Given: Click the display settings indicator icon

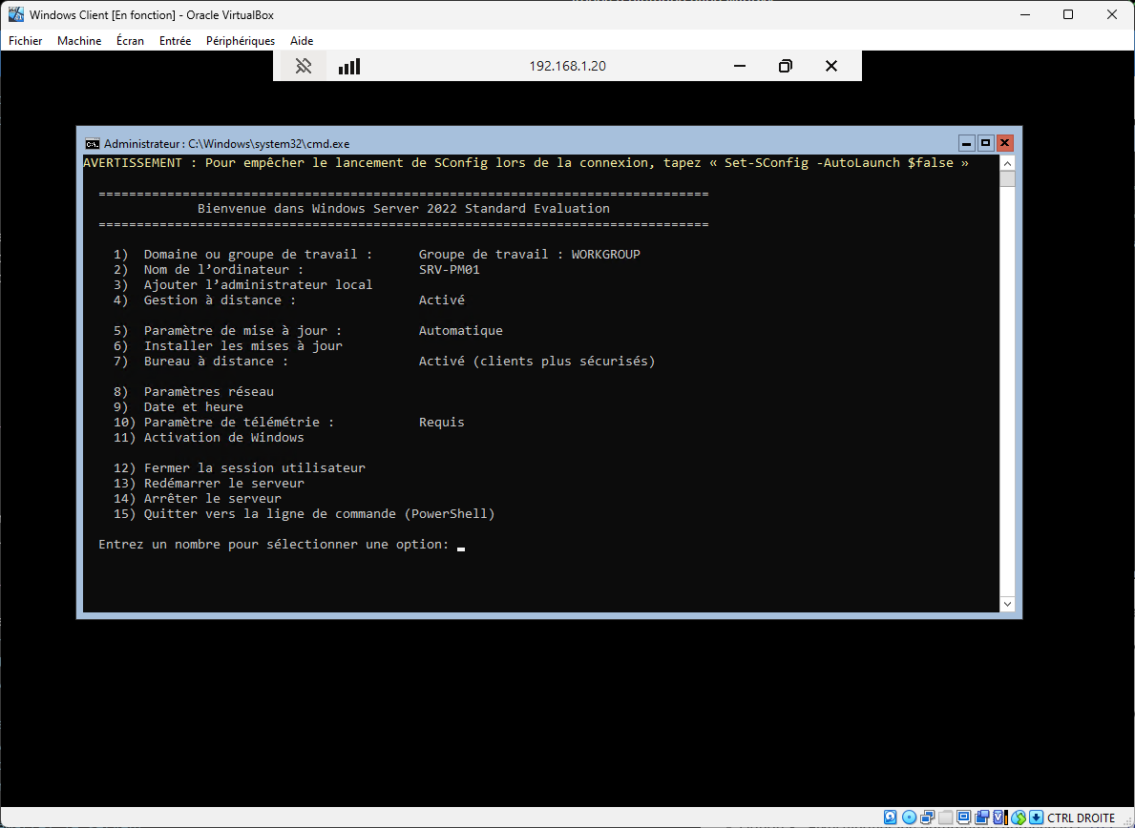Looking at the screenshot, I should [x=963, y=818].
